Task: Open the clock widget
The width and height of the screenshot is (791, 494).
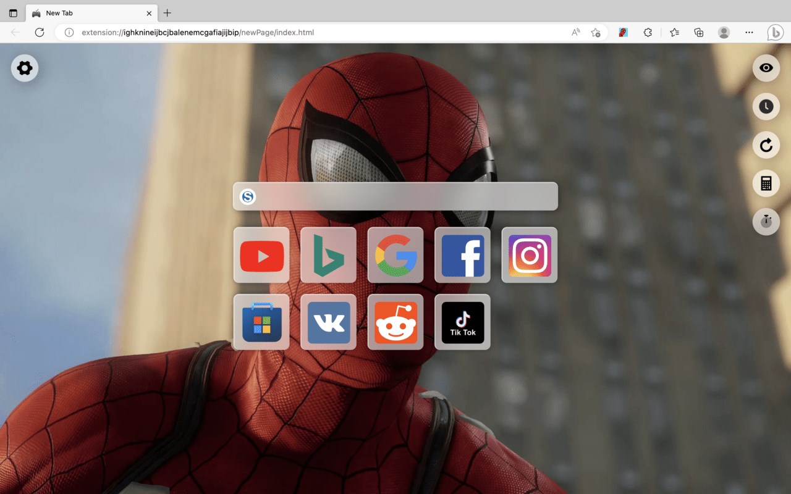Action: (x=766, y=107)
